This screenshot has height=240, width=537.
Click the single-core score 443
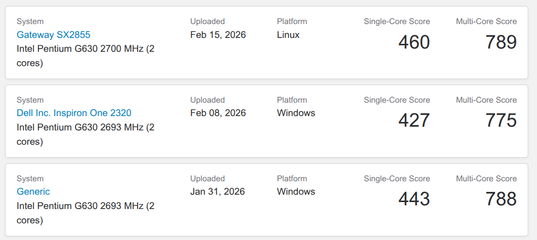[414, 199]
